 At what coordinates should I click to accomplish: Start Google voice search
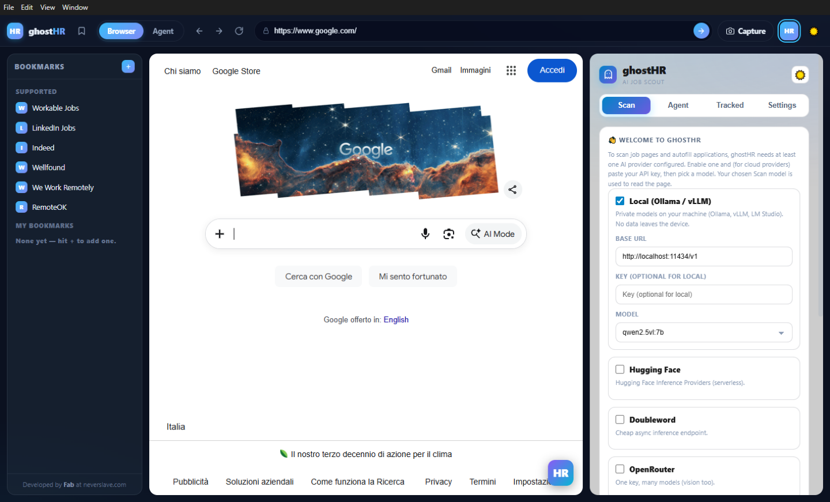(x=425, y=234)
